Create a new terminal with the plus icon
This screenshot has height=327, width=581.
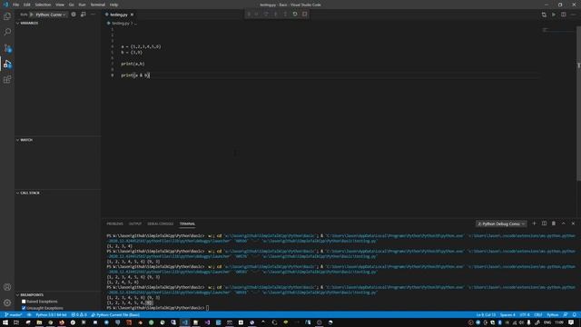pos(534,223)
